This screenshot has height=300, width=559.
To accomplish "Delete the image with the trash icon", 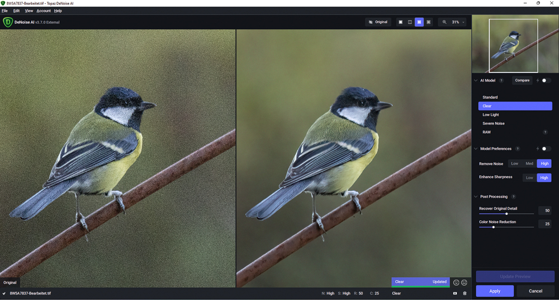I will 465,293.
